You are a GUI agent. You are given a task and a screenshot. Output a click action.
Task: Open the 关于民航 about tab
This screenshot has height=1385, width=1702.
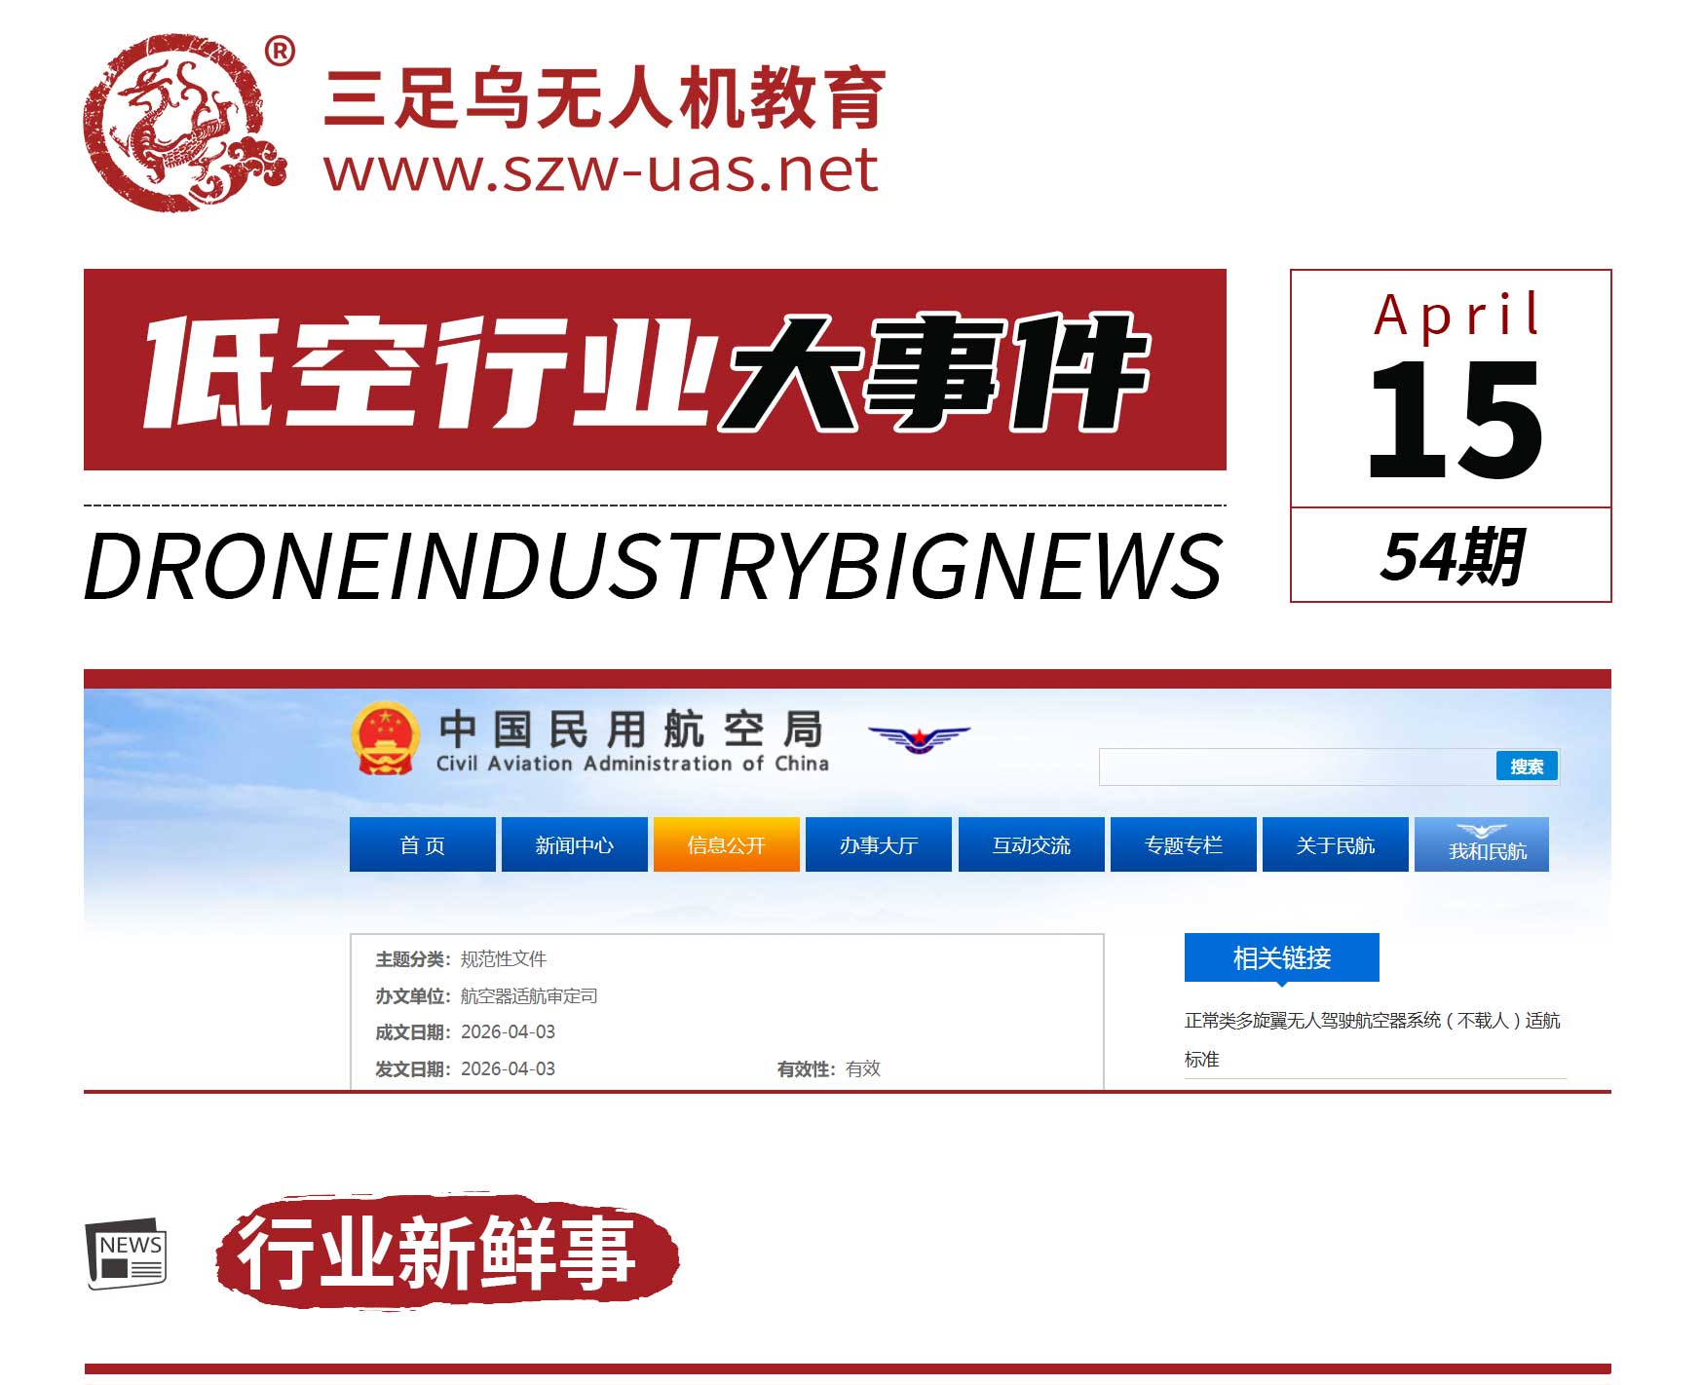1335,844
